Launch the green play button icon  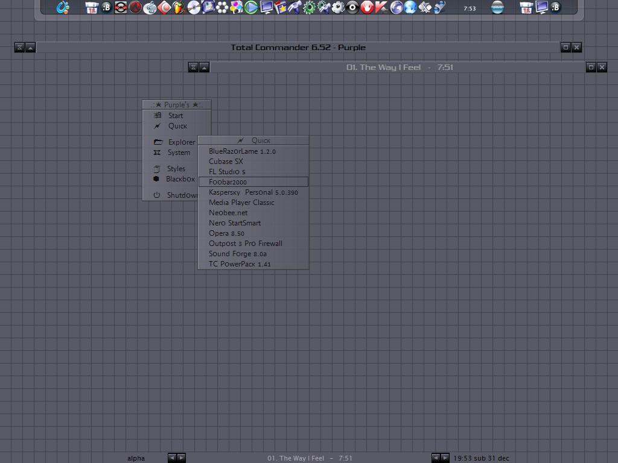pyautogui.click(x=251, y=7)
